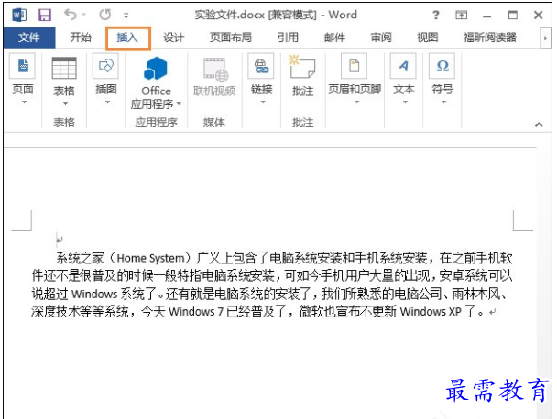Expand the 文本 dropdown arrow
The height and width of the screenshot is (419, 557).
point(405,102)
